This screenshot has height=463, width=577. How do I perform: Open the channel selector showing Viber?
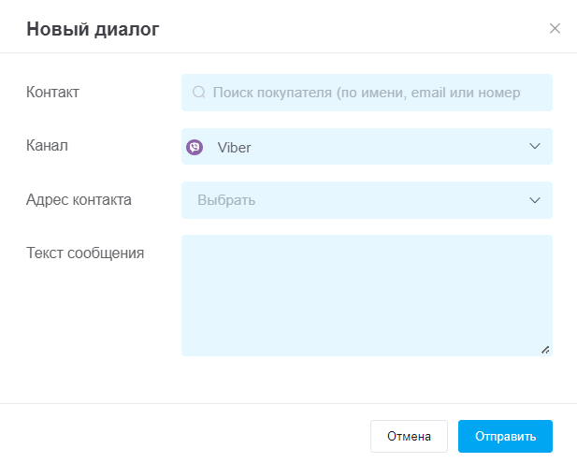click(367, 147)
